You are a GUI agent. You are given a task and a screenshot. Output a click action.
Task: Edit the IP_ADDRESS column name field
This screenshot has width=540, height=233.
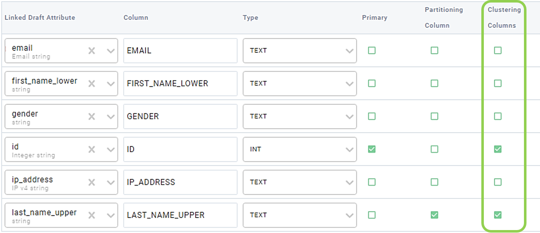pyautogui.click(x=180, y=182)
